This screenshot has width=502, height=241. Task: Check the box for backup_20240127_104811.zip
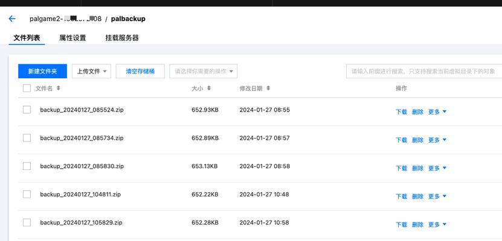(27, 194)
